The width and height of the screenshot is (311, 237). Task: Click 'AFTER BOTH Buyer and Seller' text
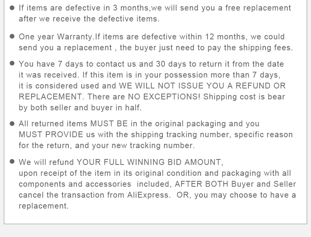point(235,184)
